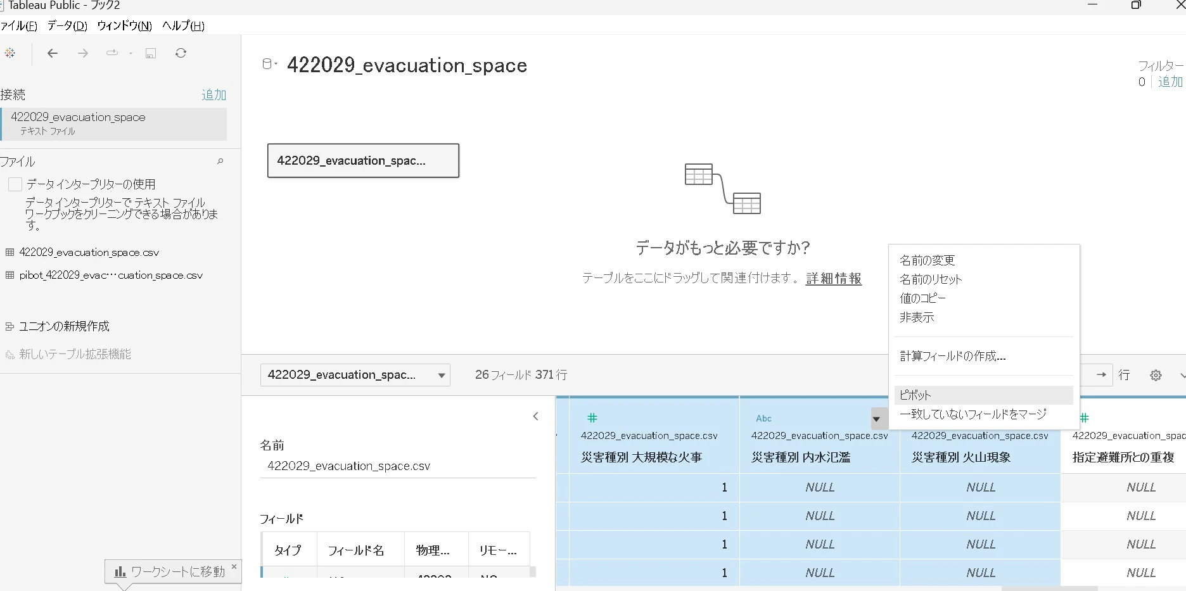The height and width of the screenshot is (591, 1186).
Task: Open the ファイル(F) menu
Action: tap(18, 26)
